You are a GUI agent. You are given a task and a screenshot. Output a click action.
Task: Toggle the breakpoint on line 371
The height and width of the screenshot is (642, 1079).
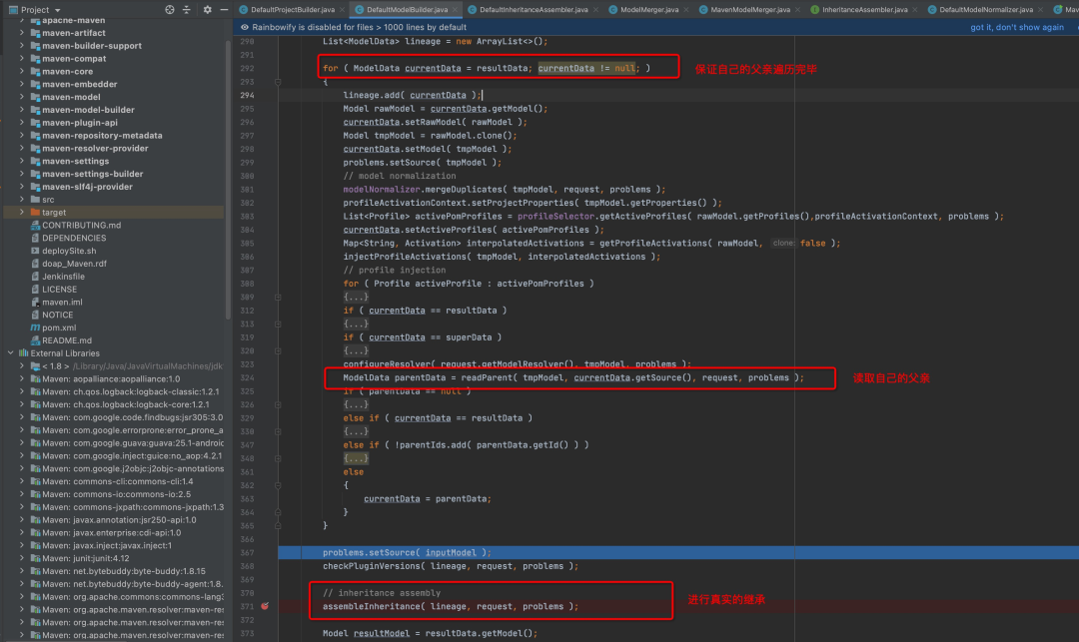click(265, 606)
